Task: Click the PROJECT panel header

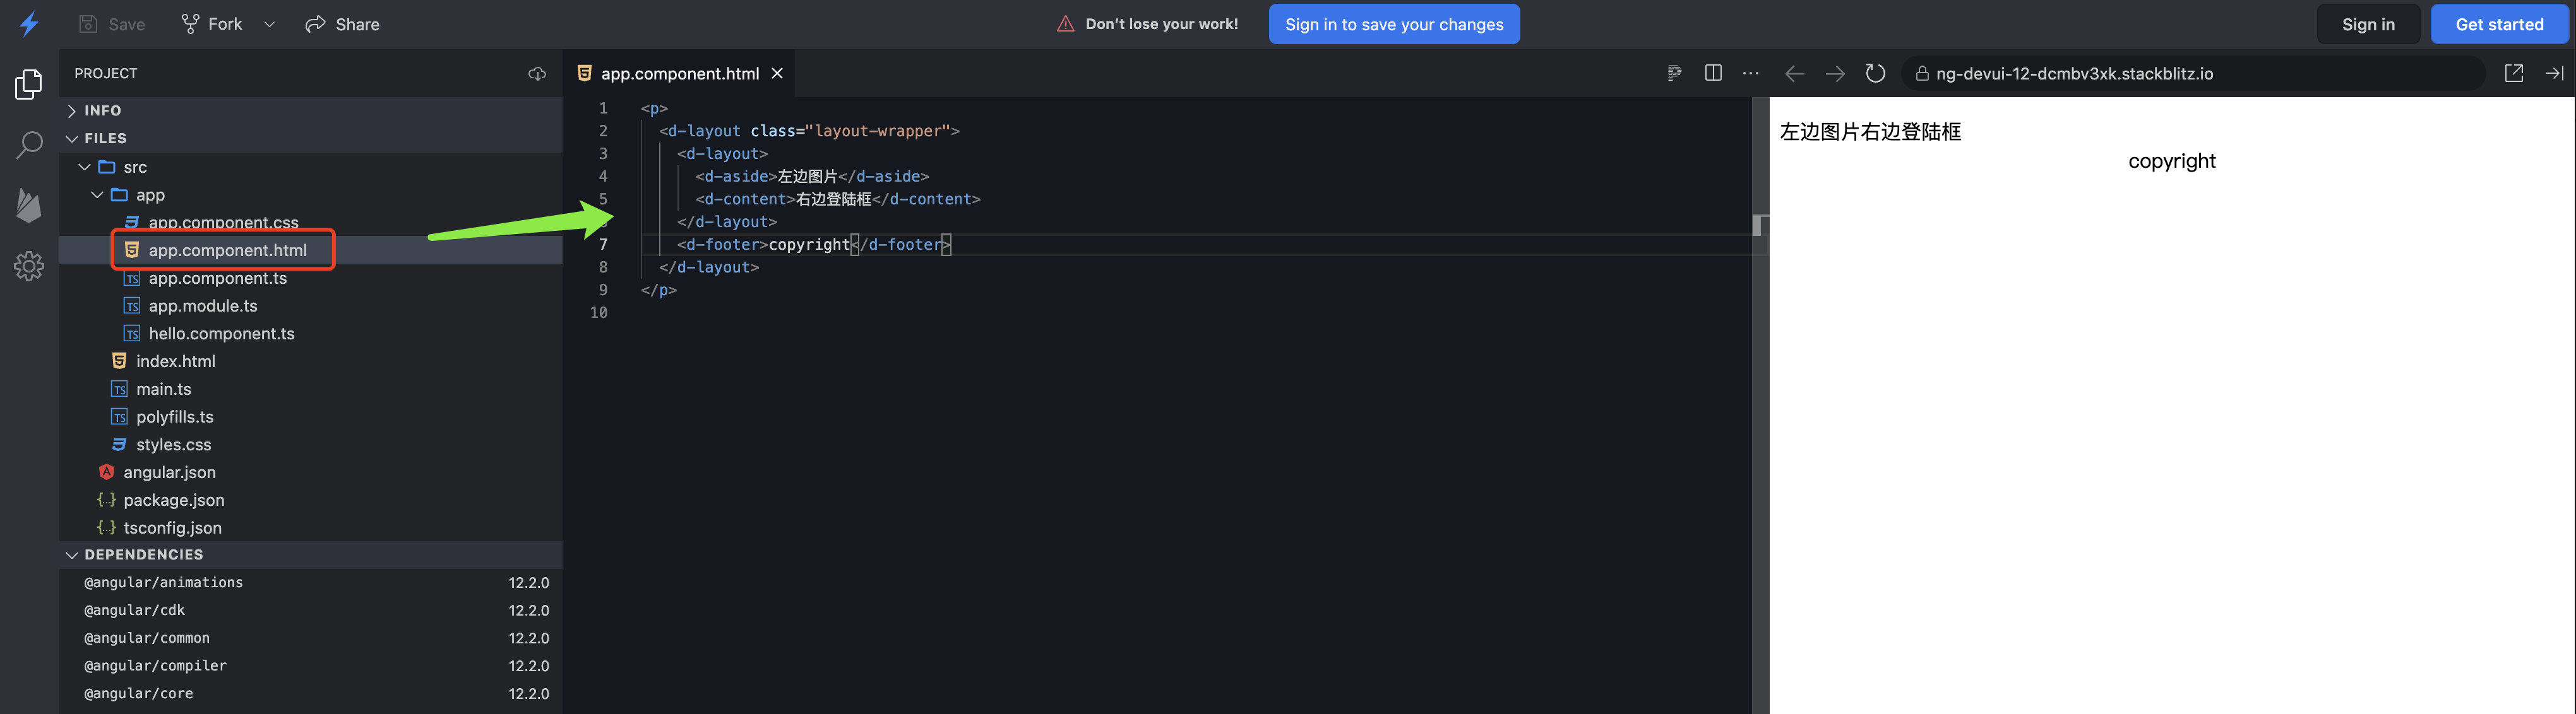Action: pos(106,74)
